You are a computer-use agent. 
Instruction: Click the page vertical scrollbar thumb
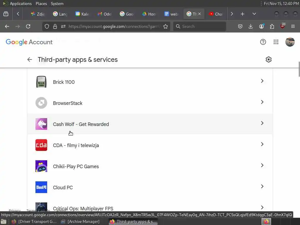pos(299,69)
